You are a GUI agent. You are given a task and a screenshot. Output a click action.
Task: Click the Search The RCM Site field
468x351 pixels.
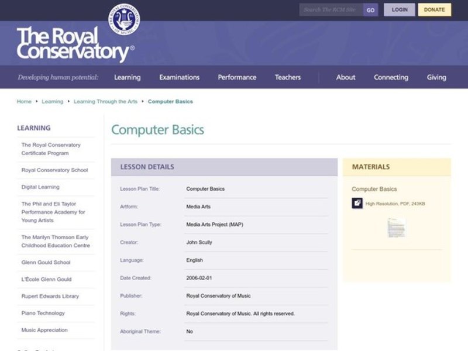[x=331, y=9]
